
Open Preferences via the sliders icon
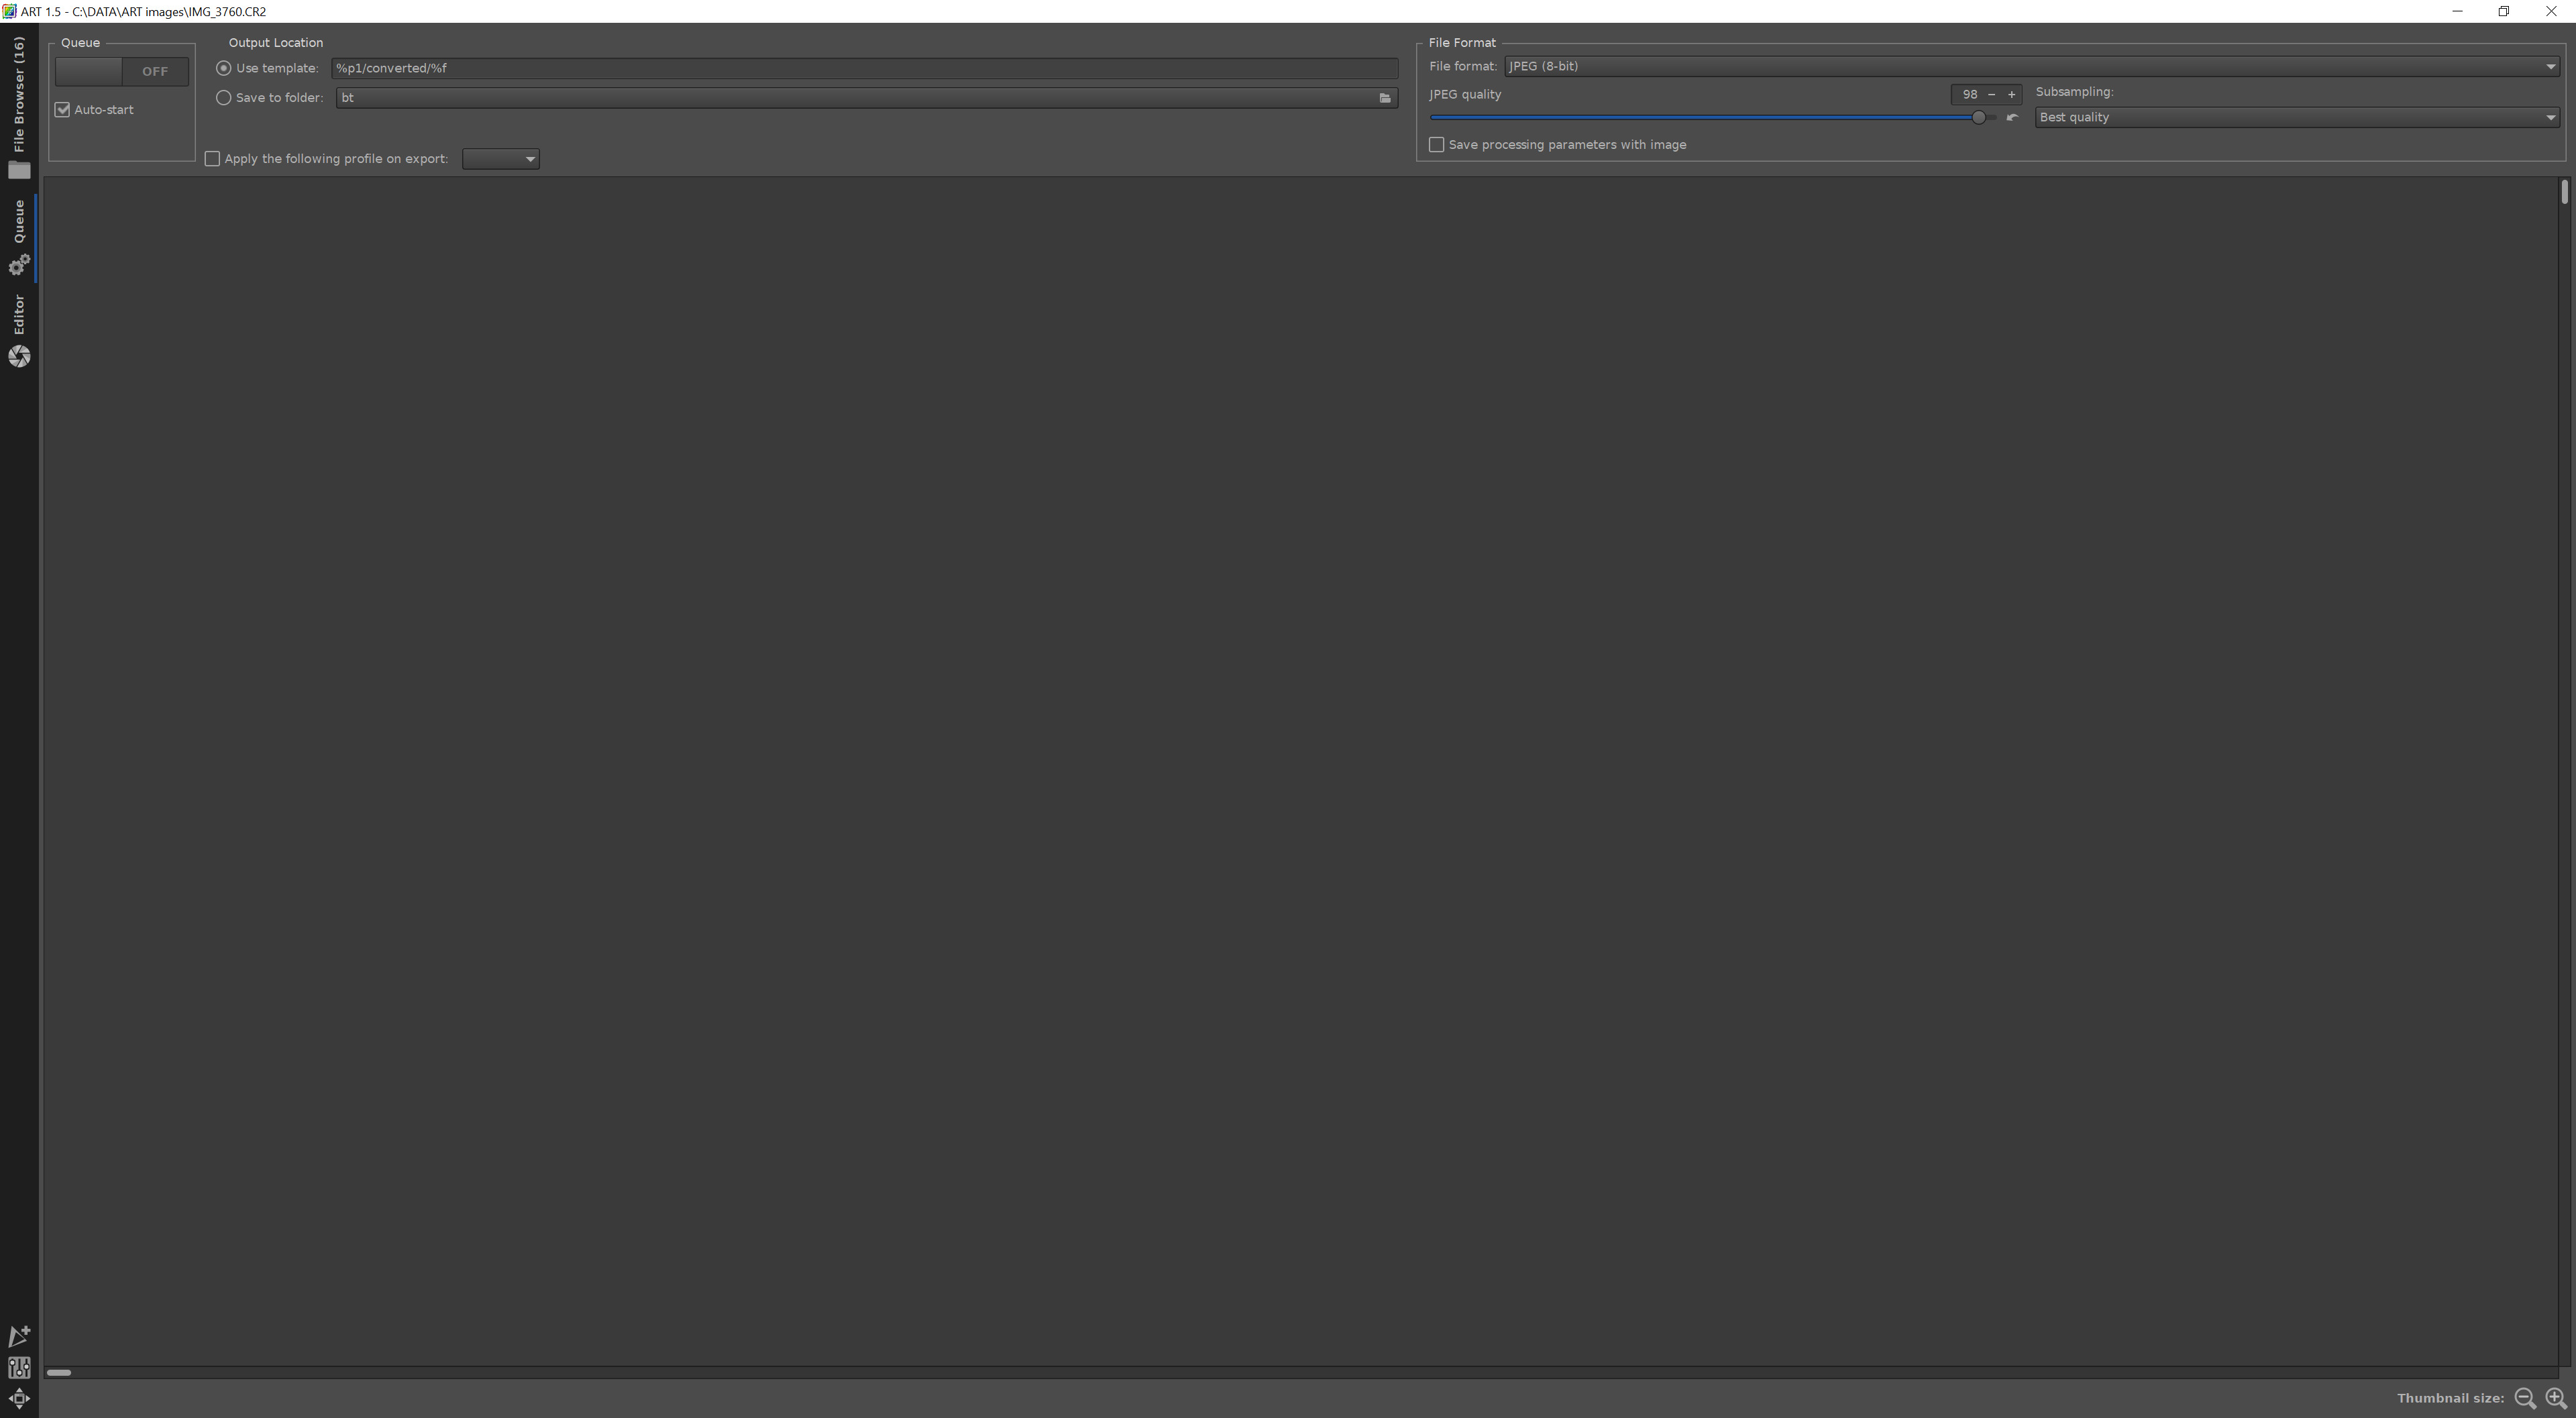(x=19, y=1367)
